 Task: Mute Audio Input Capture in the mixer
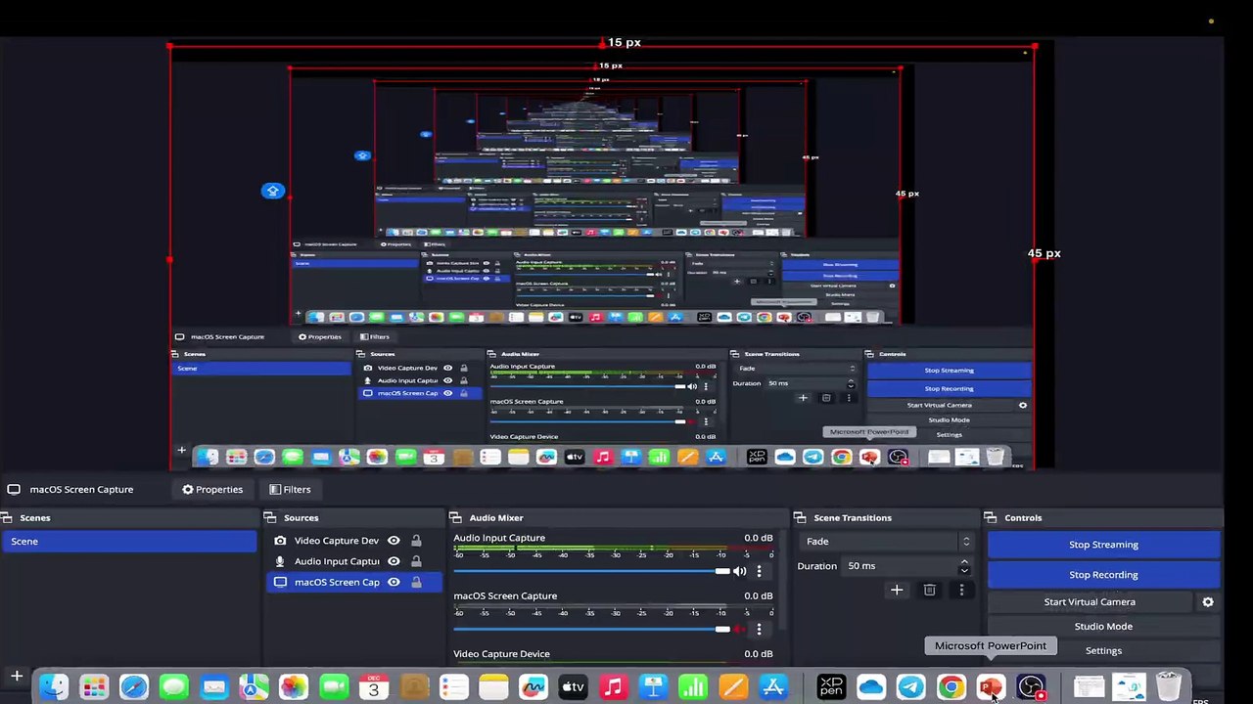740,571
